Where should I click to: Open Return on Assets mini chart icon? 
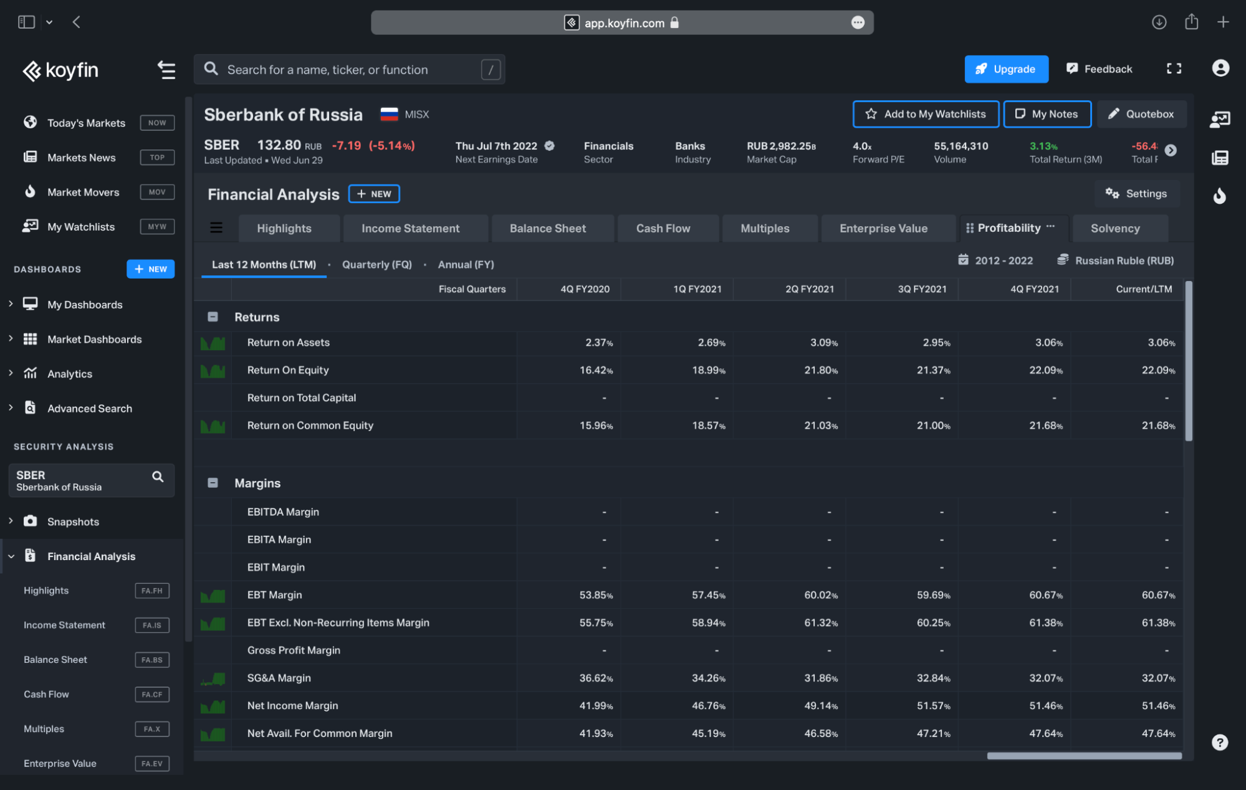[213, 343]
